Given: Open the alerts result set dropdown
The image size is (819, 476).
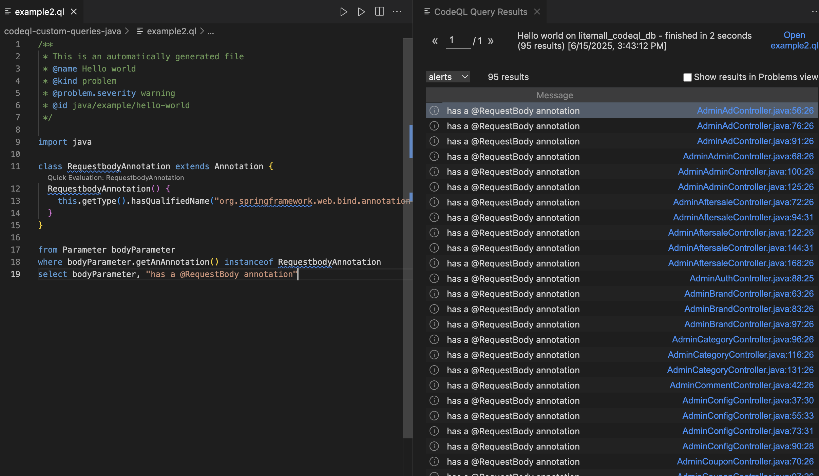Looking at the screenshot, I should point(448,77).
